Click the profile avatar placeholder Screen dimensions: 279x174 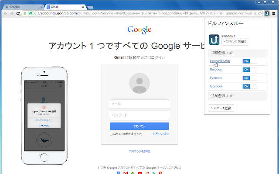pos(139,83)
